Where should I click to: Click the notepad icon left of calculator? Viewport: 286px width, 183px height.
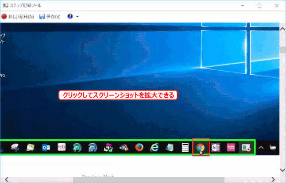click(170, 148)
